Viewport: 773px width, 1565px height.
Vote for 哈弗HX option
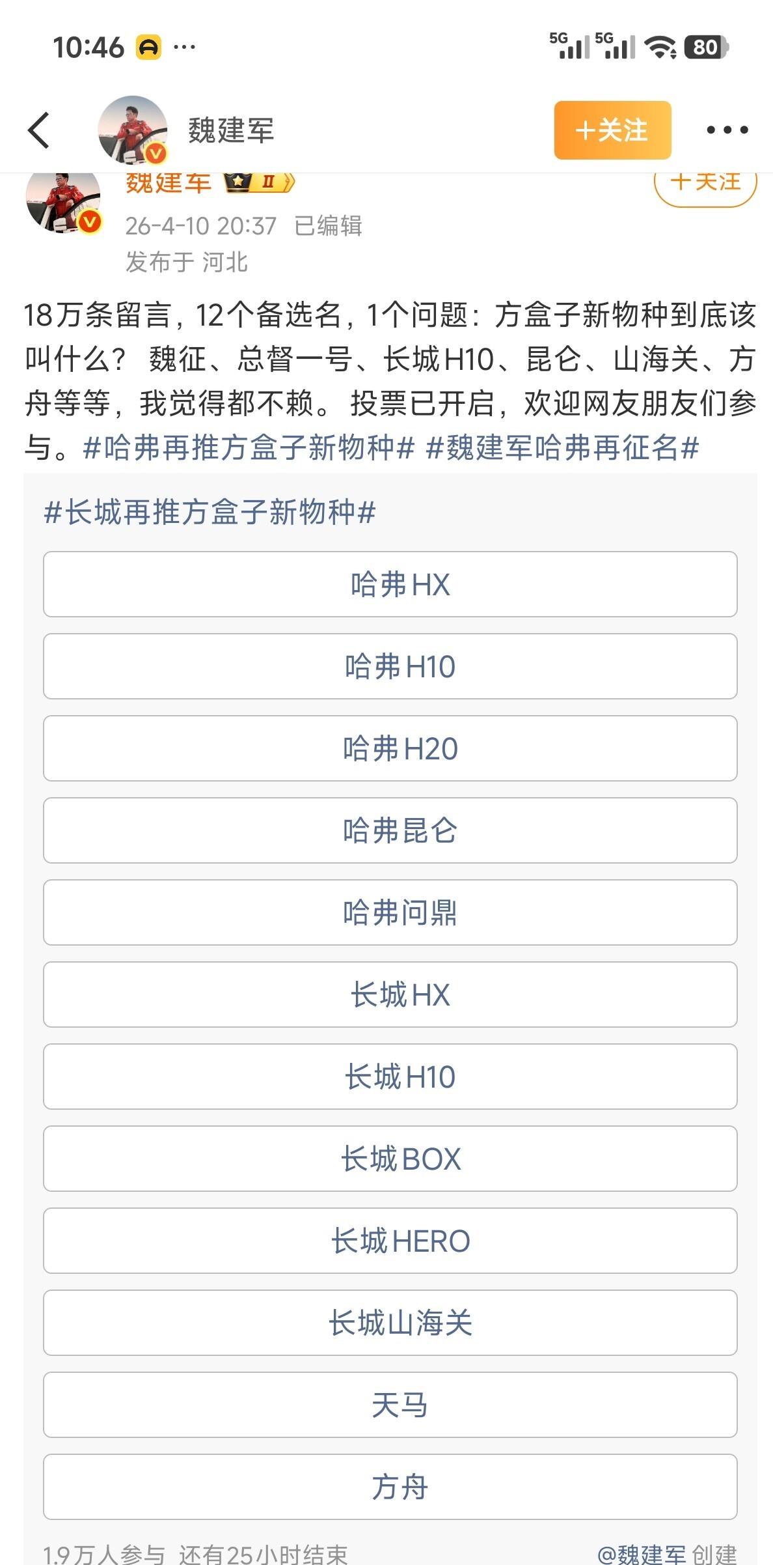click(390, 584)
